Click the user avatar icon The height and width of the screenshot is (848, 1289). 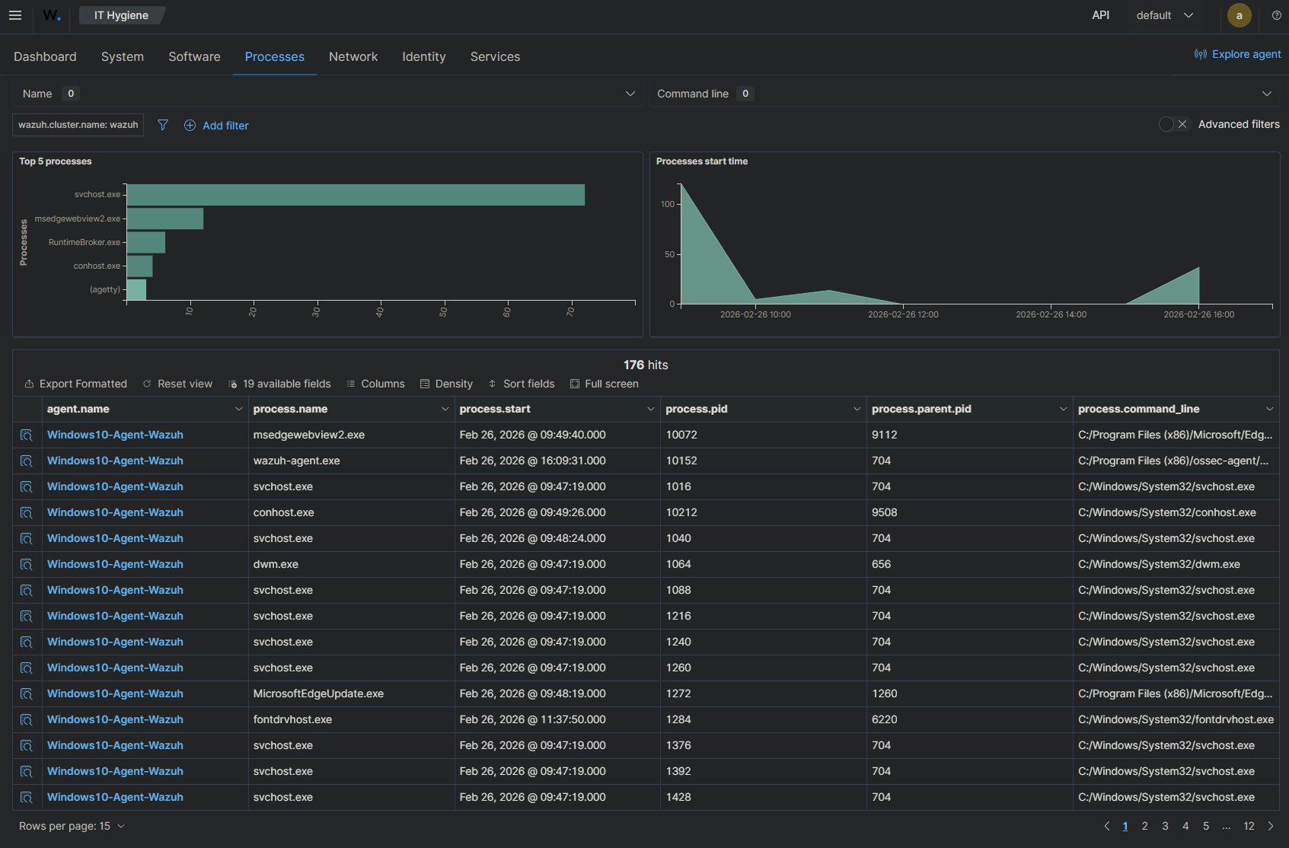pos(1239,15)
